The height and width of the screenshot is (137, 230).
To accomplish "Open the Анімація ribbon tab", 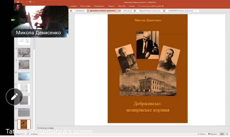I will (x=73, y=6).
